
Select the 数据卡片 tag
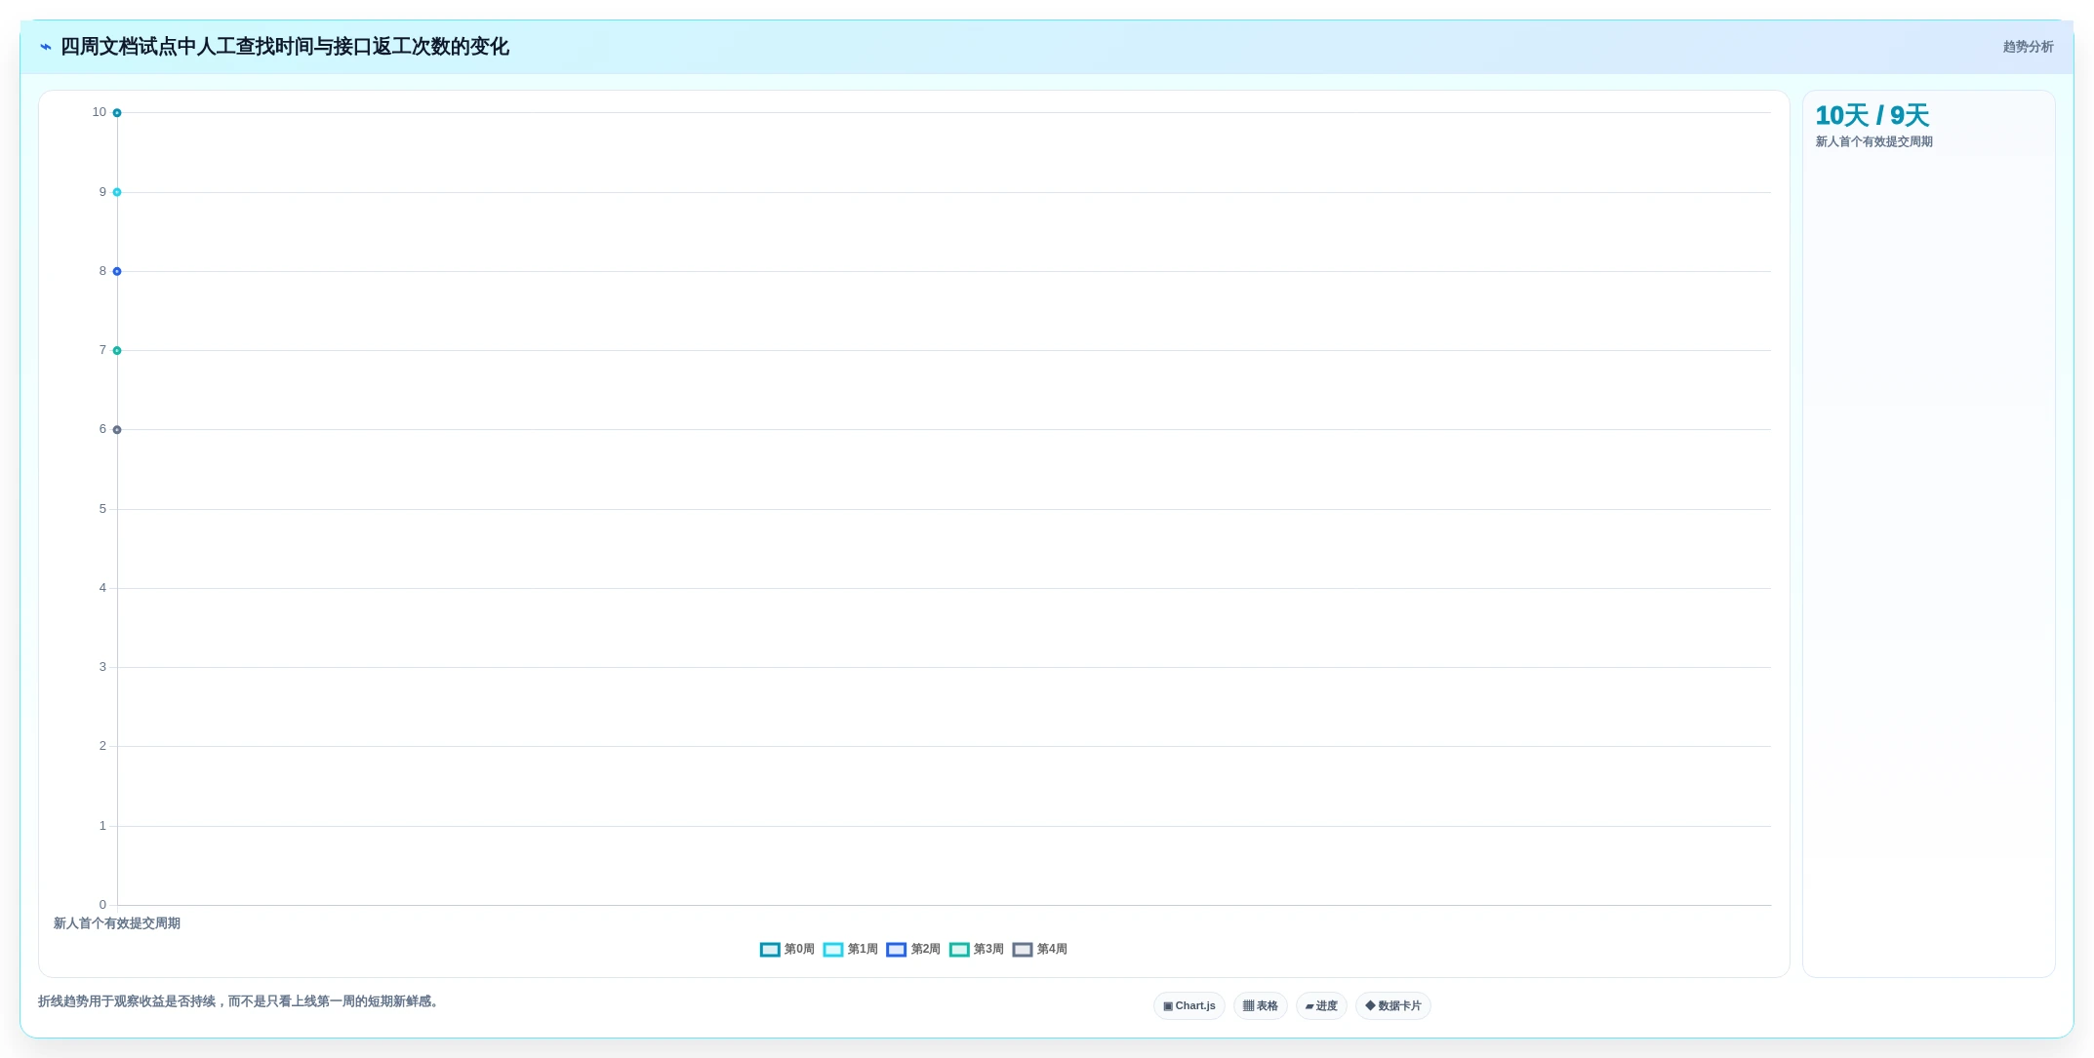click(1392, 1005)
